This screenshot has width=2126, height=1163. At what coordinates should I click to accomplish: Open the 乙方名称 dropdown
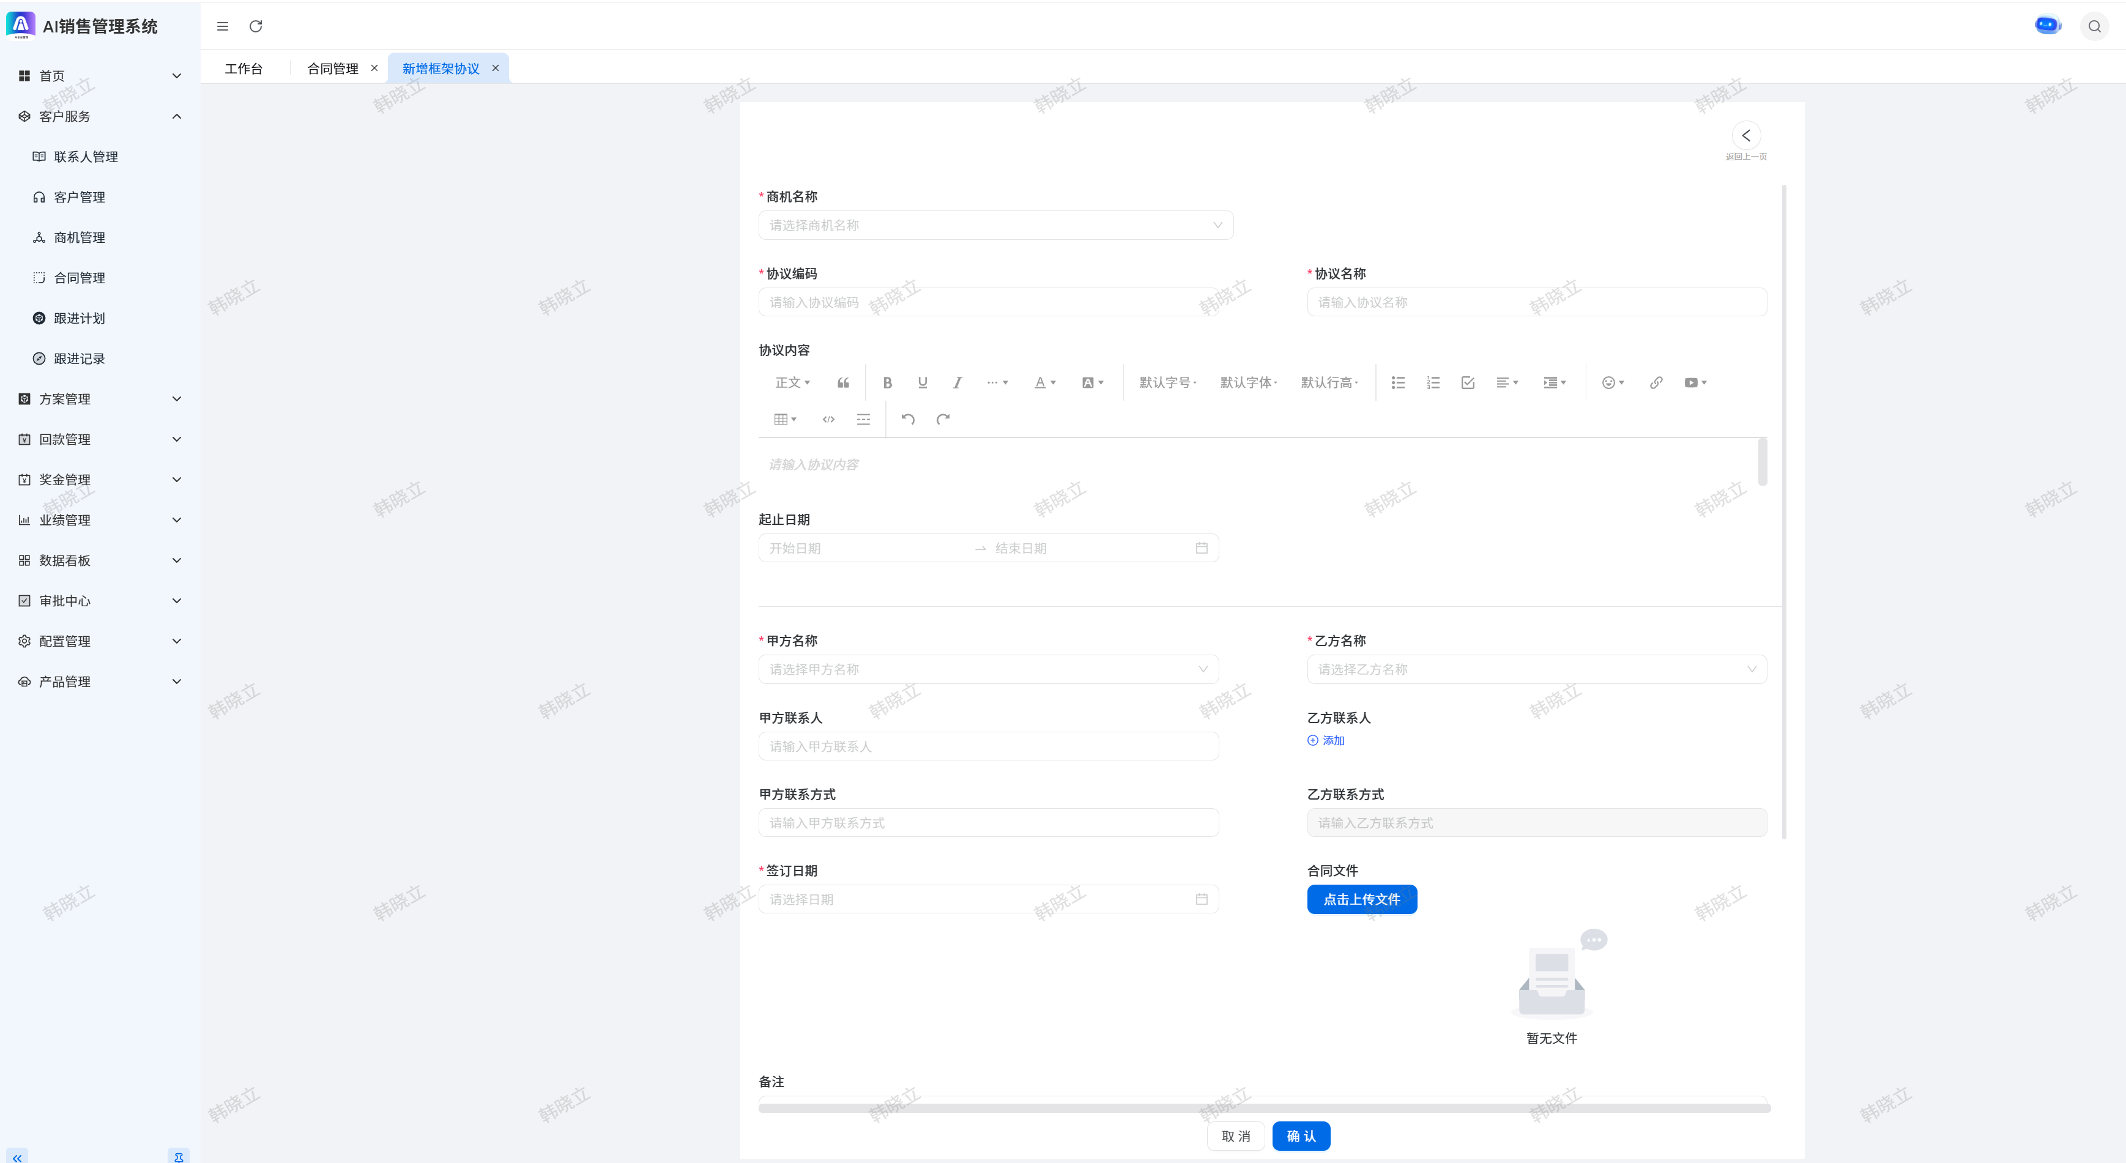coord(1536,669)
